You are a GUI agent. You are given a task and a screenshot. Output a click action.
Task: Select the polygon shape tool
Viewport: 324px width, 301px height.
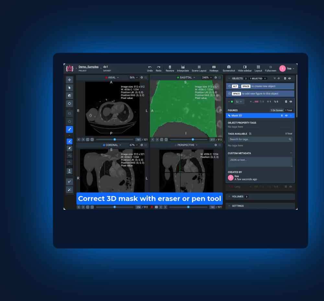pyautogui.click(x=69, y=121)
